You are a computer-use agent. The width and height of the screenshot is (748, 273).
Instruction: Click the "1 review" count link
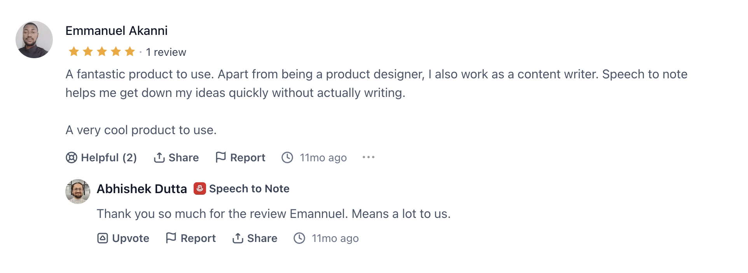click(166, 52)
